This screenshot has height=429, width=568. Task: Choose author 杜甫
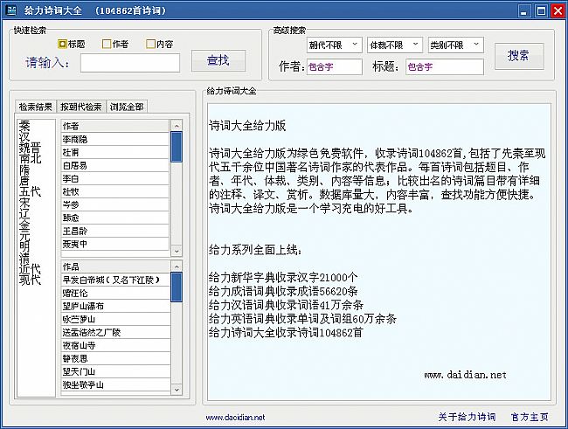tap(115, 152)
